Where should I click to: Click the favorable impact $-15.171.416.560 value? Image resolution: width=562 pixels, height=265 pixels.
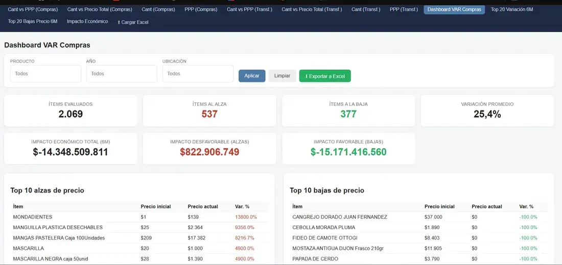coord(349,152)
